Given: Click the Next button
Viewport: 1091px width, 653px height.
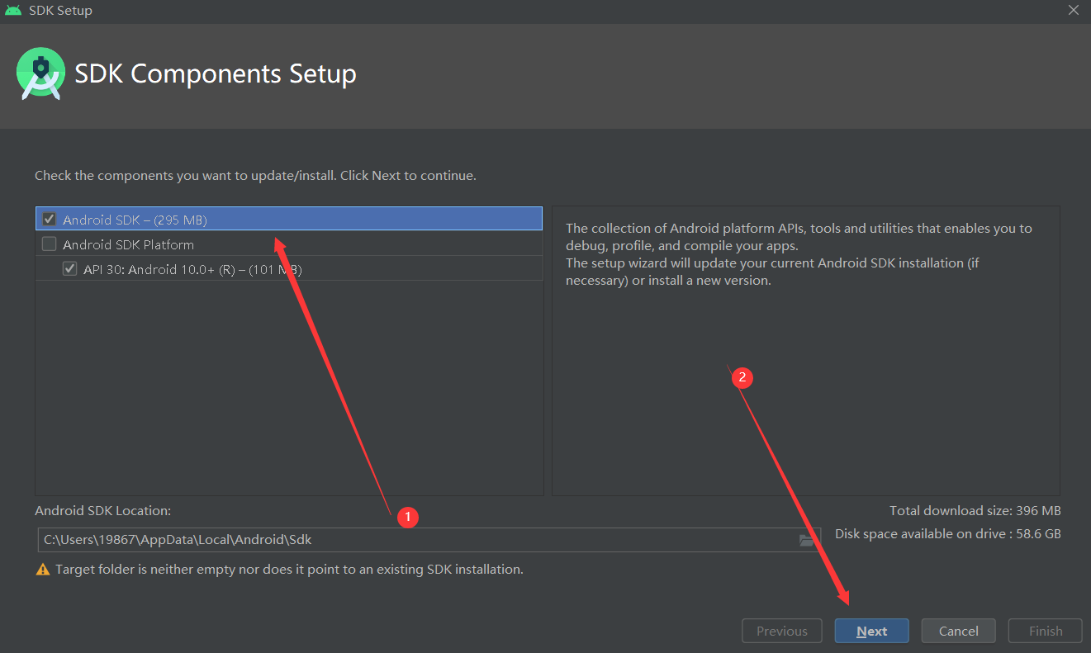Looking at the screenshot, I should click(871, 631).
